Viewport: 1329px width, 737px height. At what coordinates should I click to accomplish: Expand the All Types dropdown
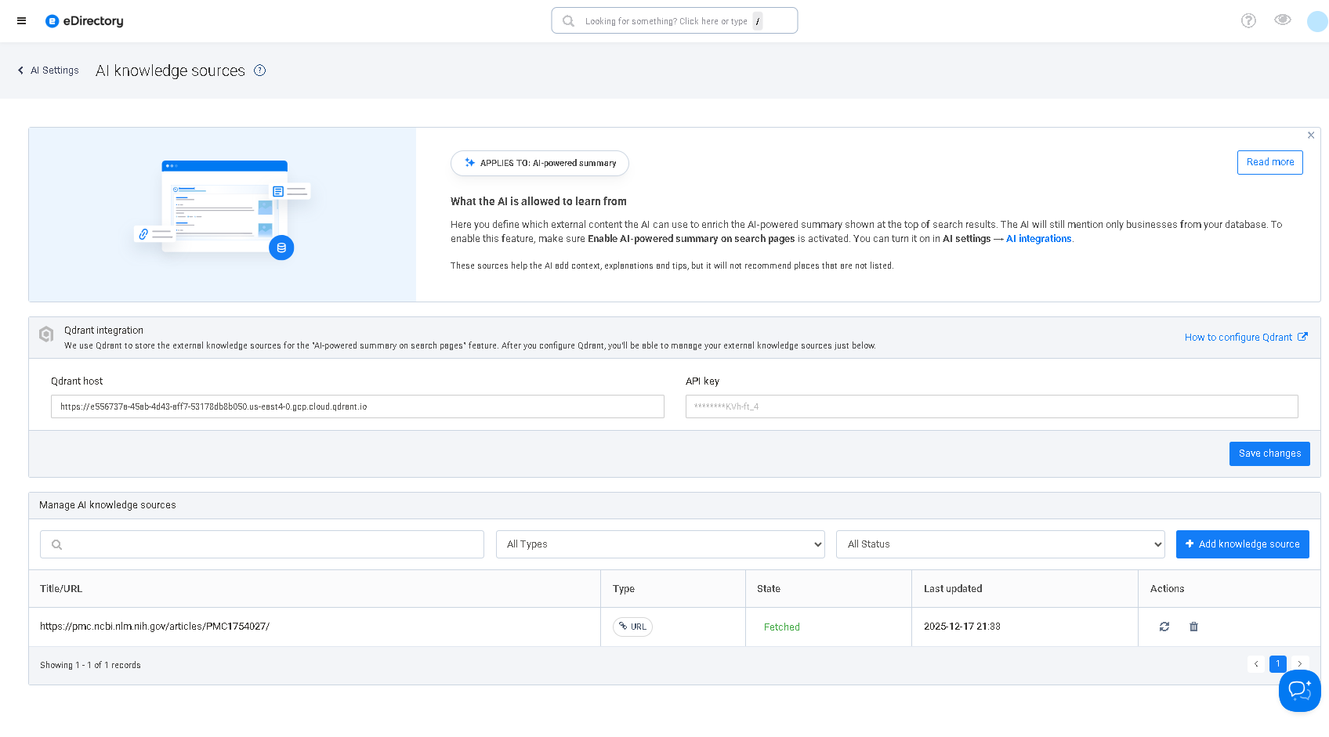tap(661, 544)
